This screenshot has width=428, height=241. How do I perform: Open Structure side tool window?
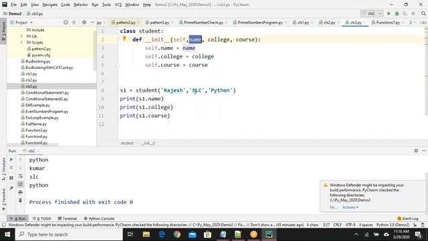pyautogui.click(x=3, y=169)
